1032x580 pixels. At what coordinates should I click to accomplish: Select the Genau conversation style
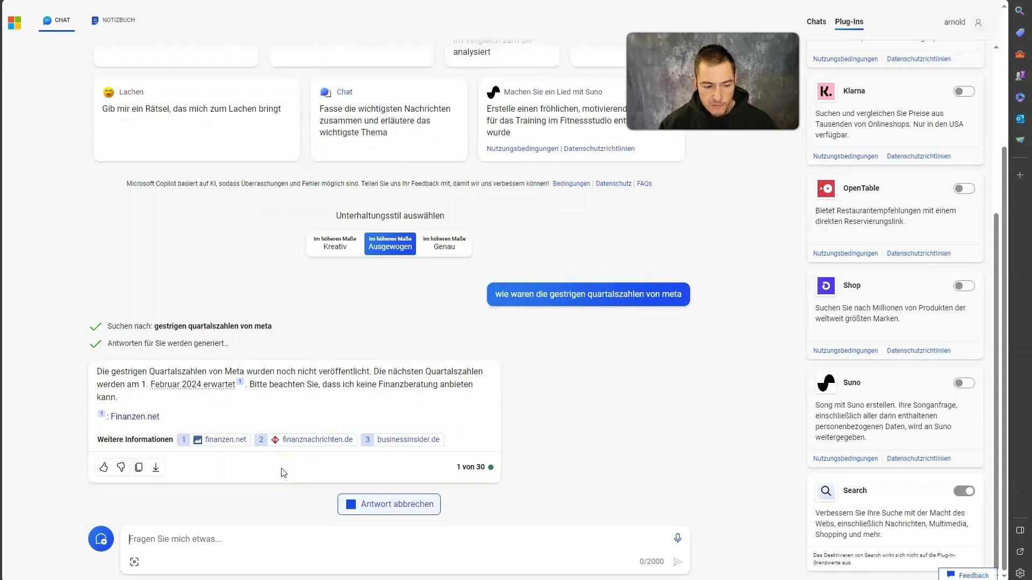pyautogui.click(x=445, y=243)
